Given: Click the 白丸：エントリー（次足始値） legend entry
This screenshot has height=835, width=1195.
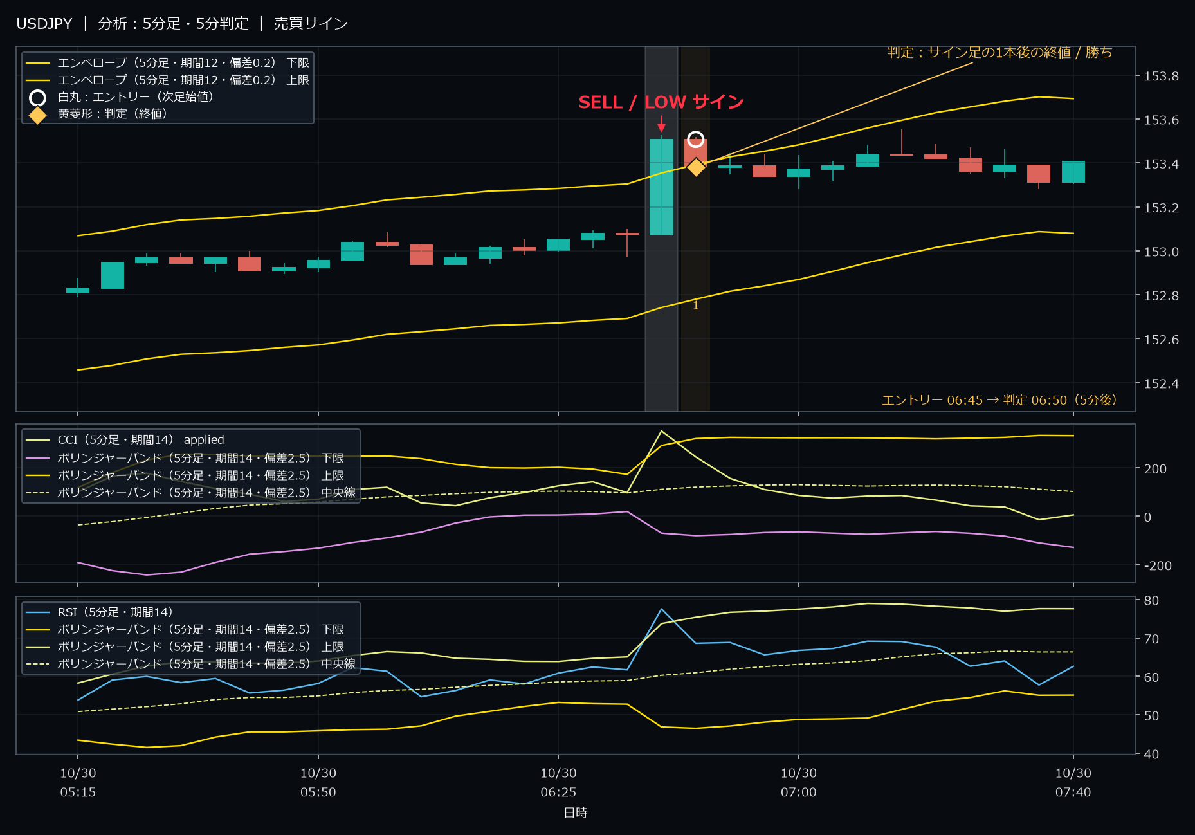Looking at the screenshot, I should coord(122,97).
